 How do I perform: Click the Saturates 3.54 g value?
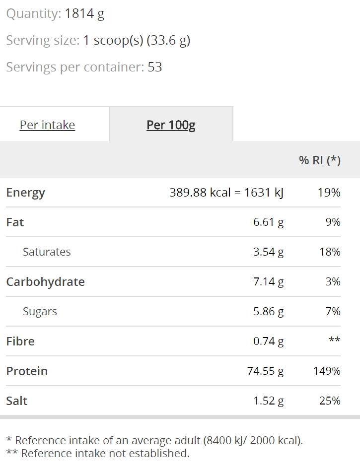pos(268,252)
